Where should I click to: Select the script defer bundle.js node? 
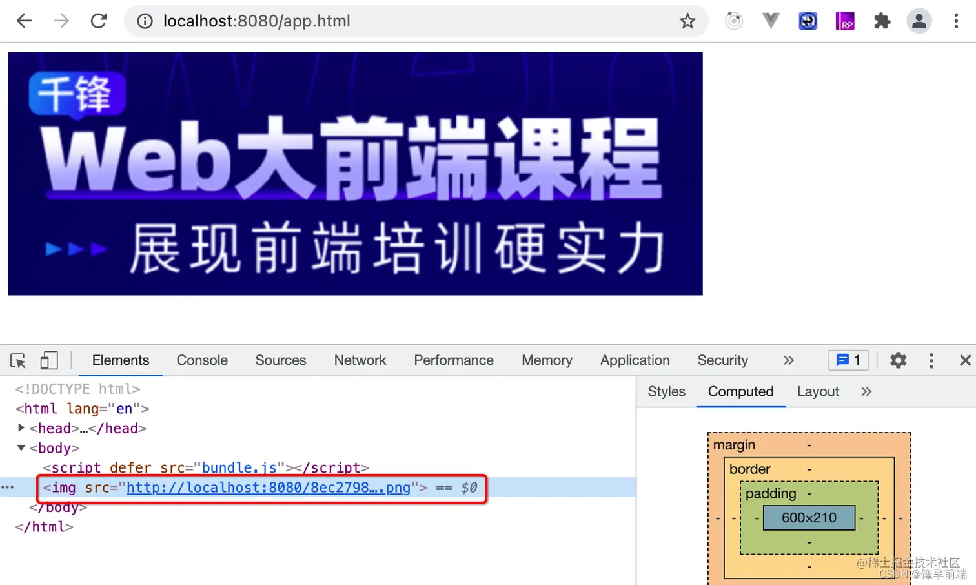tap(206, 467)
